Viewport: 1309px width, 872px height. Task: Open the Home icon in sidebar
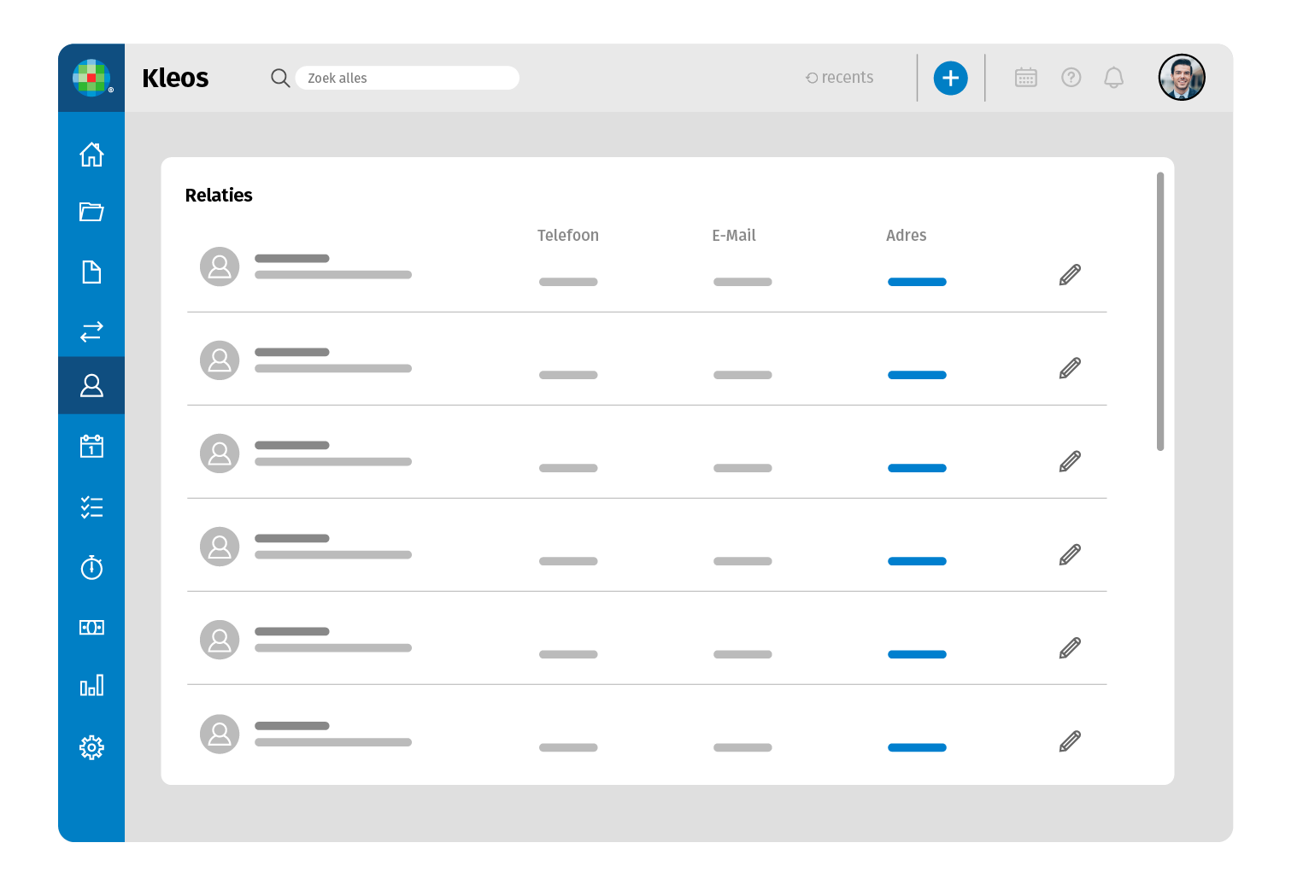coord(91,155)
